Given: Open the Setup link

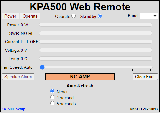Looking at the screenshot, I should tap(20, 109).
